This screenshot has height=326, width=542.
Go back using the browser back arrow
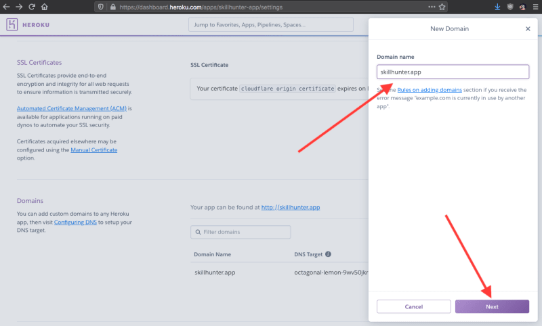point(6,7)
